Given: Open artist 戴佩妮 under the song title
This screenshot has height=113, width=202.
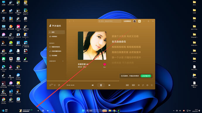Looking at the screenshot, I should [x=80, y=67].
